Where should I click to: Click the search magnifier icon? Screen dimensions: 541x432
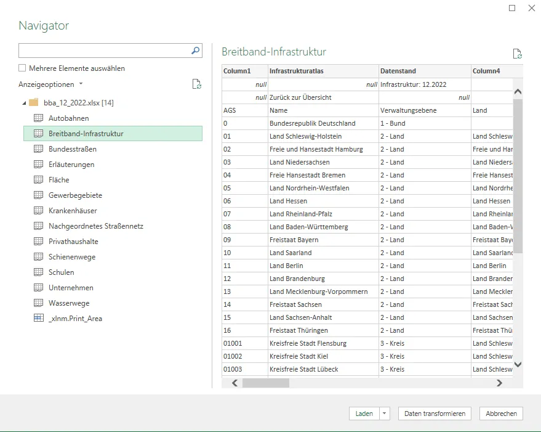point(195,51)
